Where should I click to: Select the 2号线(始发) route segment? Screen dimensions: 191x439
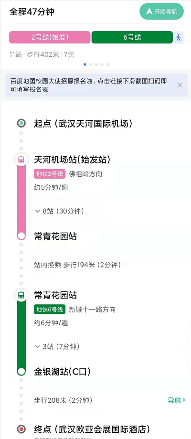[x=50, y=37]
